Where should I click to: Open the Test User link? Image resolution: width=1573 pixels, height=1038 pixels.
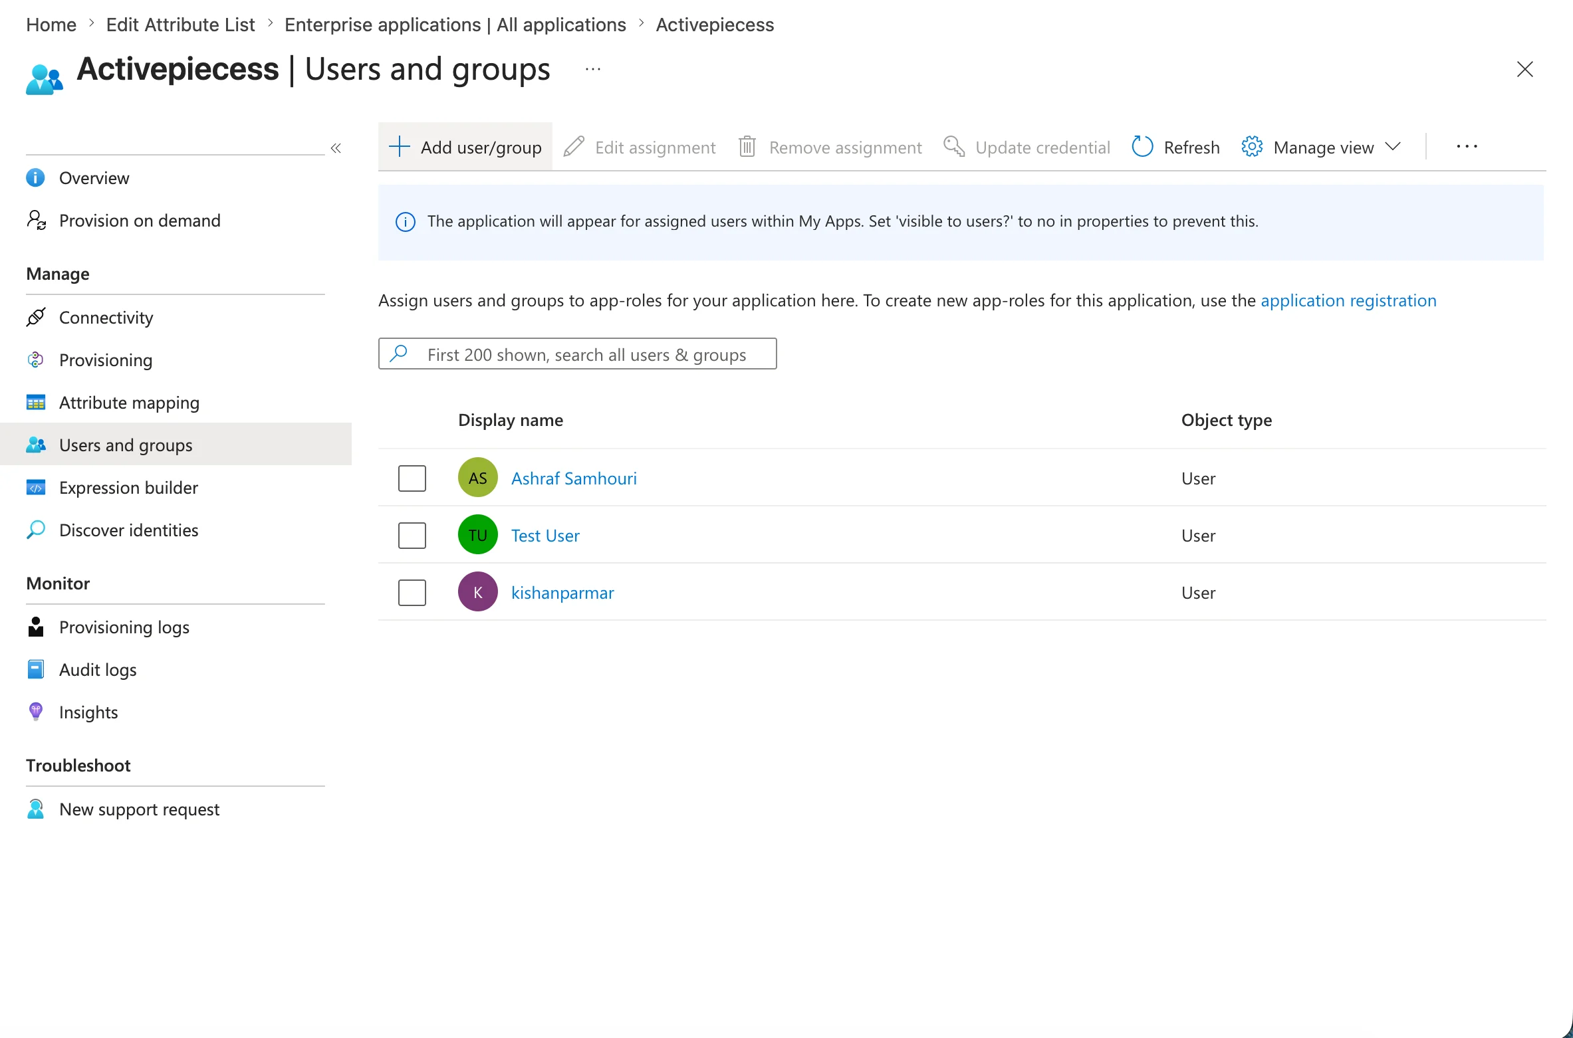[545, 536]
